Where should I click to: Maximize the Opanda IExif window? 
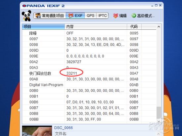(156, 5)
